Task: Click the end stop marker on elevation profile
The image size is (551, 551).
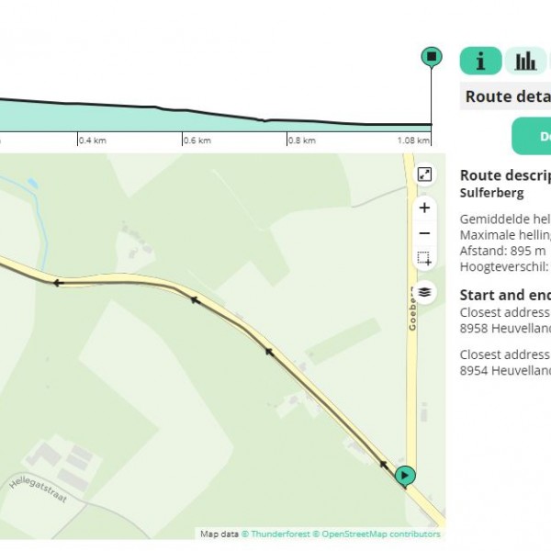Action: pyautogui.click(x=431, y=57)
